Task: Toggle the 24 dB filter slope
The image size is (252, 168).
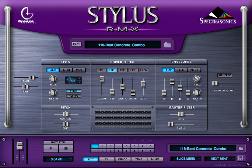Action: coord(144,70)
